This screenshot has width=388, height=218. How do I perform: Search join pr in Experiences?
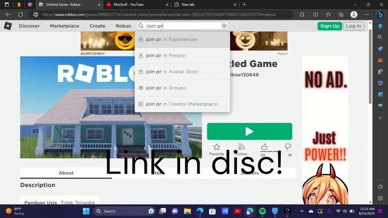click(182, 39)
